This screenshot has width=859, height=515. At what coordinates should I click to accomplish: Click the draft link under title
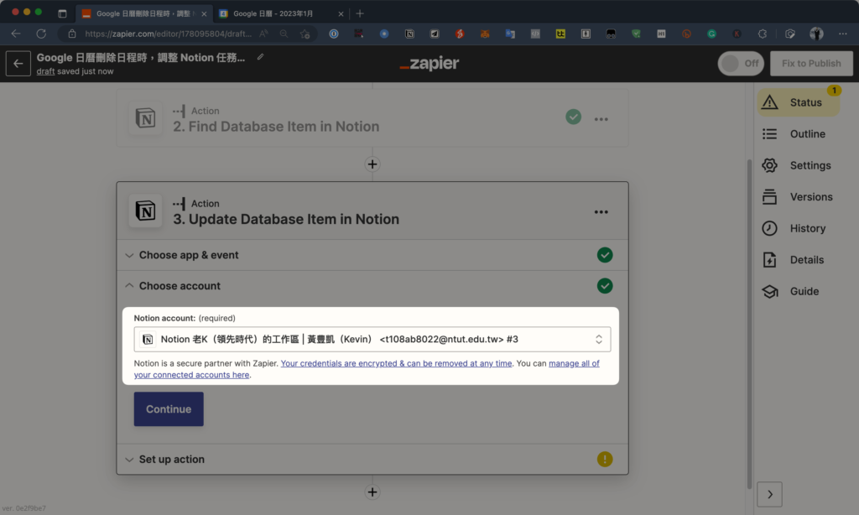[45, 71]
